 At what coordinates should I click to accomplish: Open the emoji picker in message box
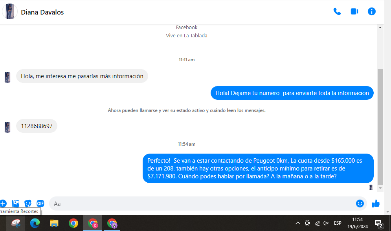click(x=360, y=203)
